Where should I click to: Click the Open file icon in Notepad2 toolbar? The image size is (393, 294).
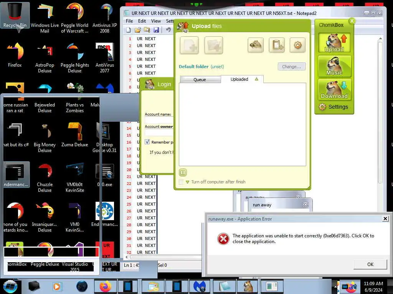click(x=138, y=30)
